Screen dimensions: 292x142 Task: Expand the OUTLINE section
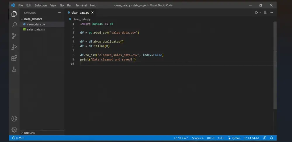(x=29, y=133)
